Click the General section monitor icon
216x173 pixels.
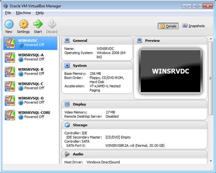coord(67,41)
